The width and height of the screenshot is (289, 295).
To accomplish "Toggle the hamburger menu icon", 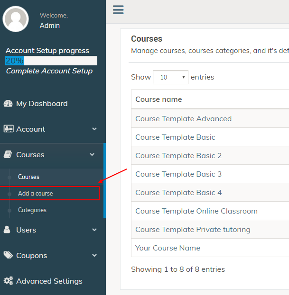I will pos(118,10).
